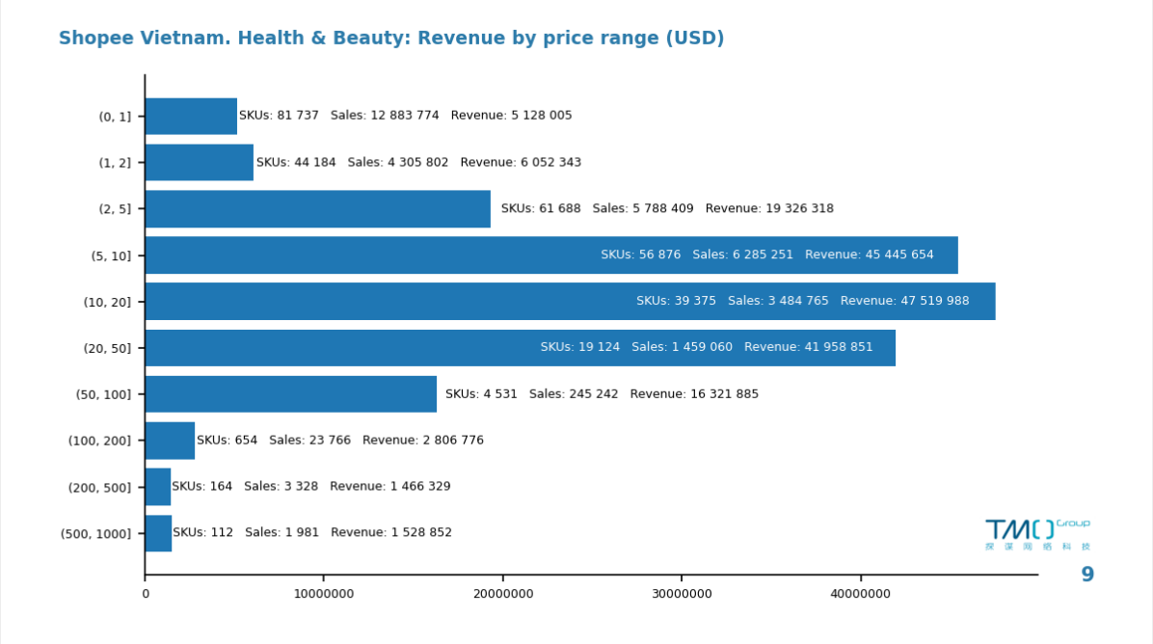Click the label with Revenue: 16 321 885

point(602,394)
